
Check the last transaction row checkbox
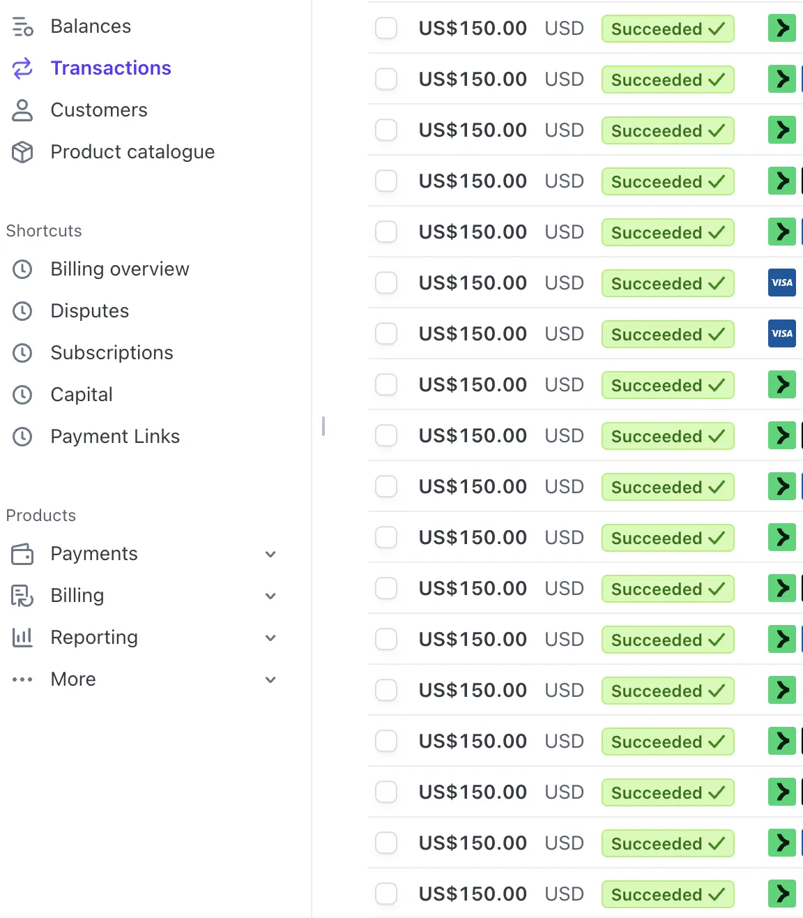[x=386, y=894]
